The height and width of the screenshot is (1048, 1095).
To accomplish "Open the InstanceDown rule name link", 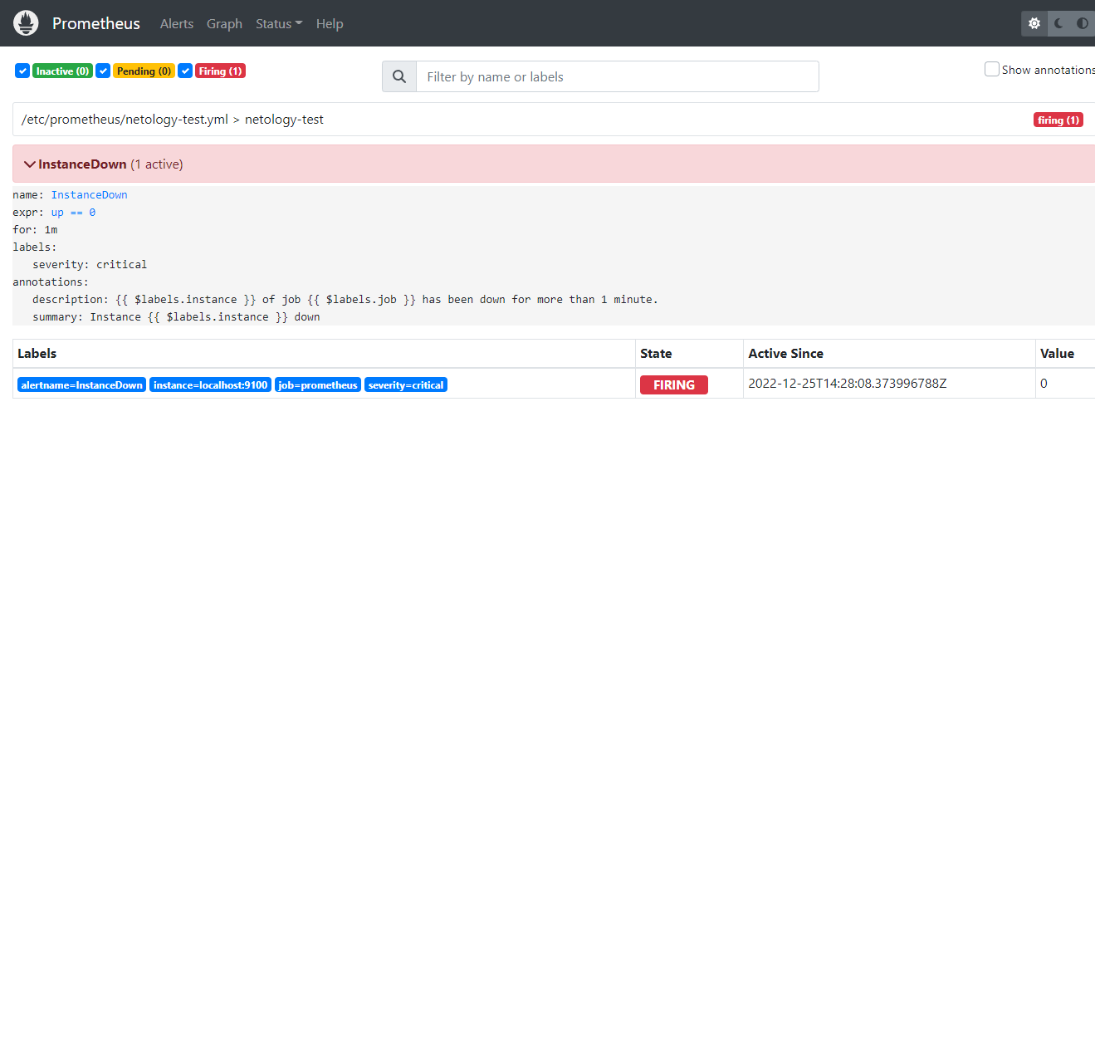I will pos(90,195).
